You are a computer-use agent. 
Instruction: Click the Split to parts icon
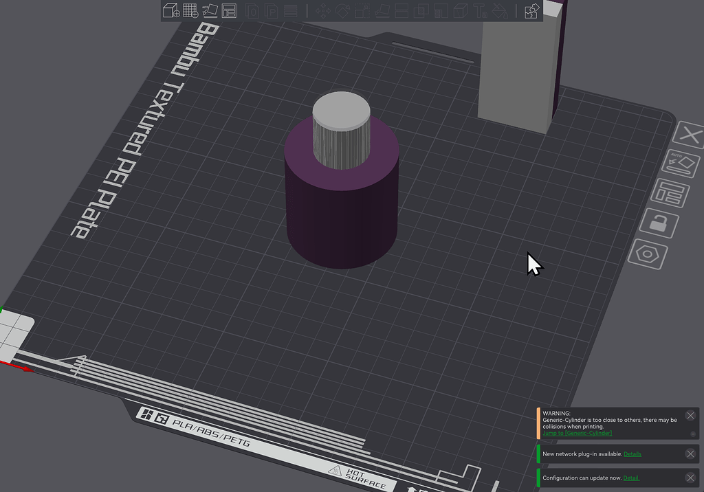pos(271,10)
